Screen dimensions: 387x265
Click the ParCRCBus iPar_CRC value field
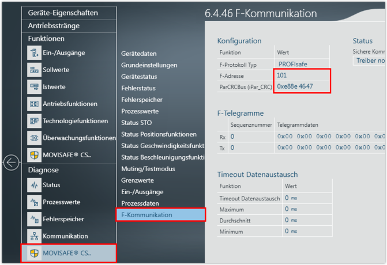click(x=302, y=86)
